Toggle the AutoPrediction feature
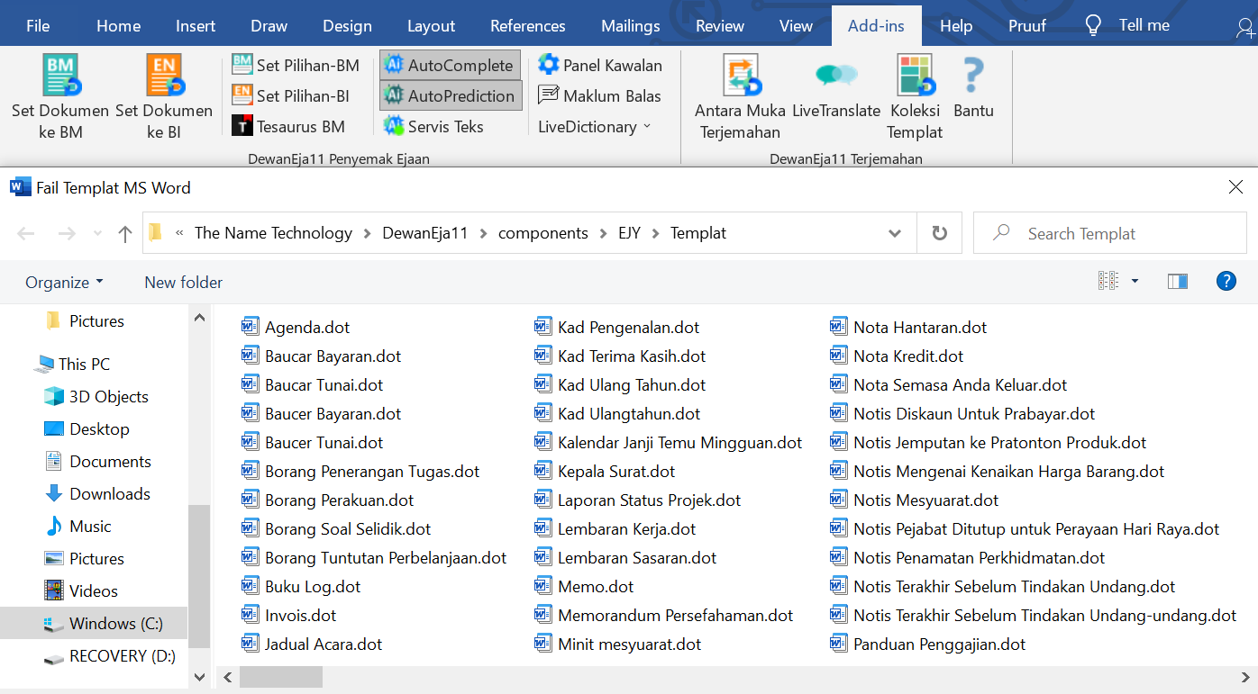Image resolution: width=1258 pixels, height=694 pixels. (x=450, y=95)
